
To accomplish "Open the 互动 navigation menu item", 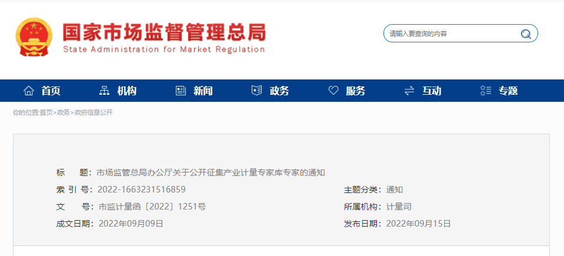I will tap(432, 91).
